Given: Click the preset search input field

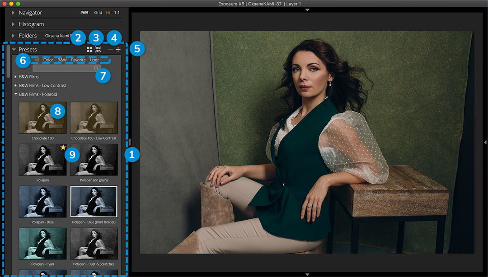Looking at the screenshot, I should click(63, 69).
